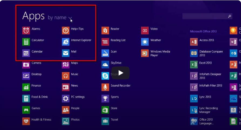Open the Travel suitcase icon
241x130 pixels.
point(105,121)
